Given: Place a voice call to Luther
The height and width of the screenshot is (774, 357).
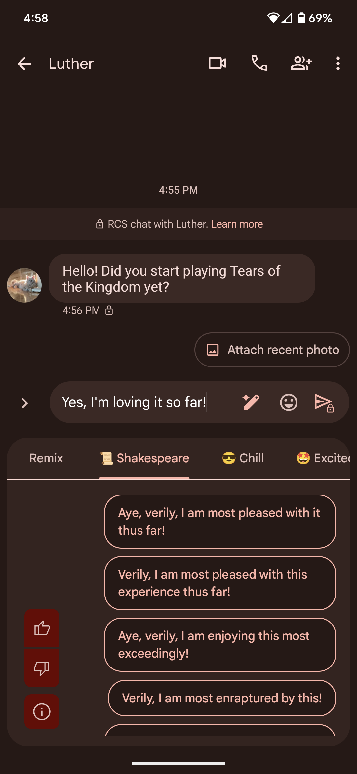Looking at the screenshot, I should (259, 63).
